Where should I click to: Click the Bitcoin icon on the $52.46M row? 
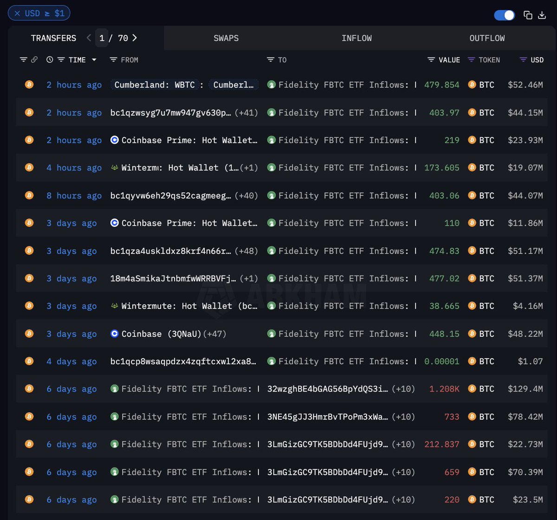29,84
